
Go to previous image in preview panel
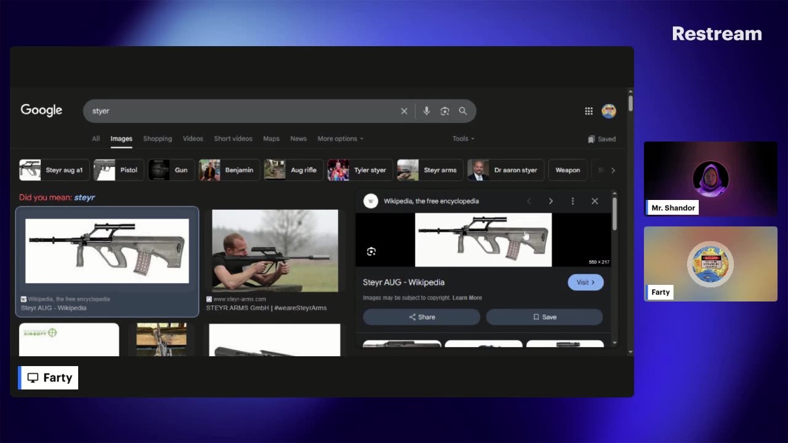click(528, 201)
